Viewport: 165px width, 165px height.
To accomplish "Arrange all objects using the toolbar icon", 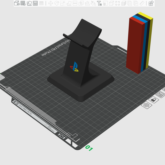I will pos(35,3).
